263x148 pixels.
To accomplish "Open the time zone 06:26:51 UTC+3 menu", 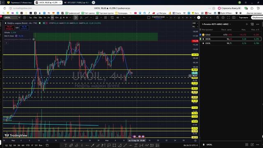I will click(191, 145).
